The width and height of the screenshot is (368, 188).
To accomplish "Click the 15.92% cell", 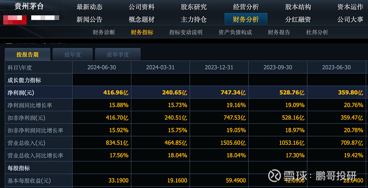I will coord(119,131).
